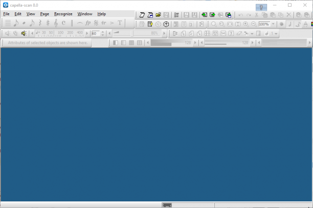The width and height of the screenshot is (313, 208).
Task: Open the Edit menu
Action: click(x=18, y=14)
